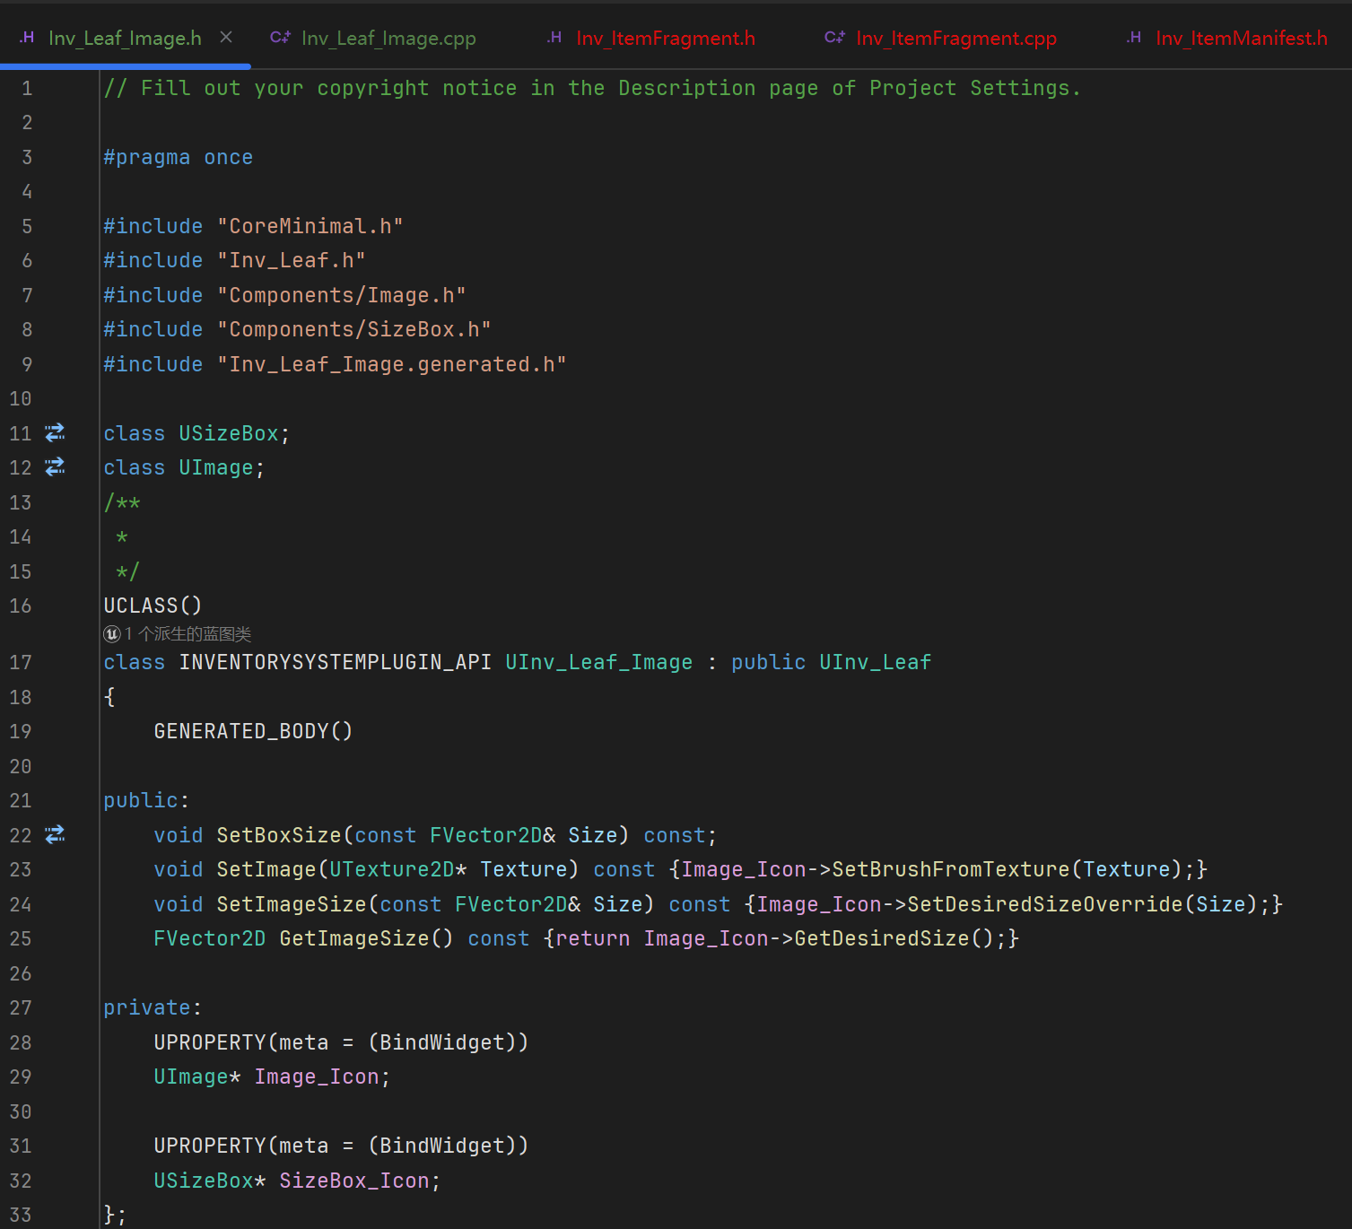This screenshot has height=1229, width=1352.
Task: Click the C++ file icon on Inv_ItemFragment.cpp tab
Action: (834, 37)
